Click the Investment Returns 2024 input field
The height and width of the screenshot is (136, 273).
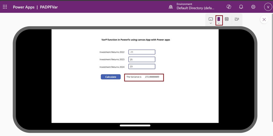coord(142,67)
